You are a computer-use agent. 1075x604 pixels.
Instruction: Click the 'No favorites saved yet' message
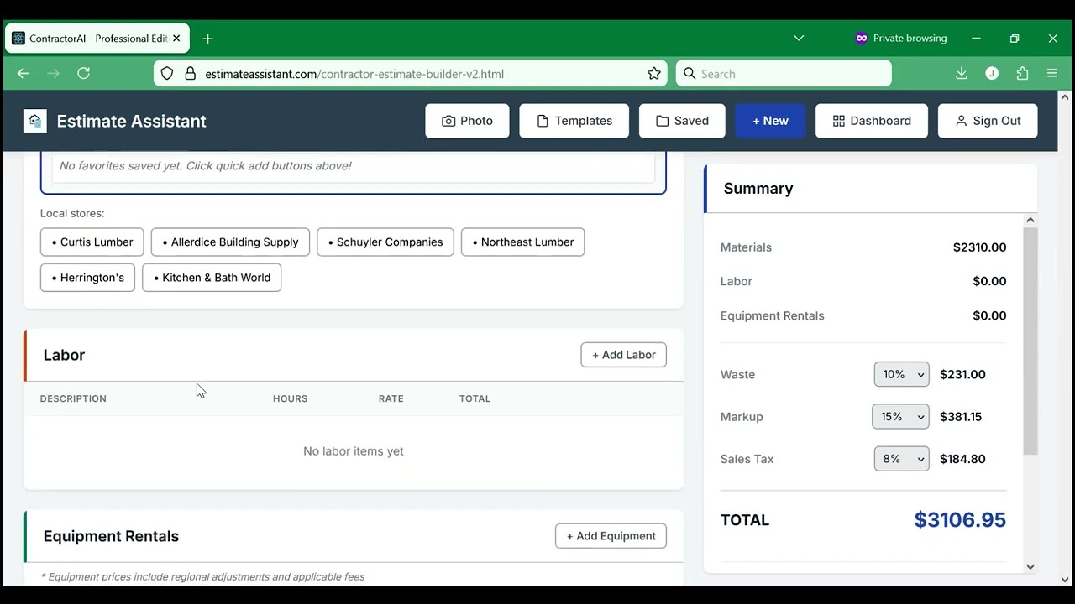coord(206,166)
